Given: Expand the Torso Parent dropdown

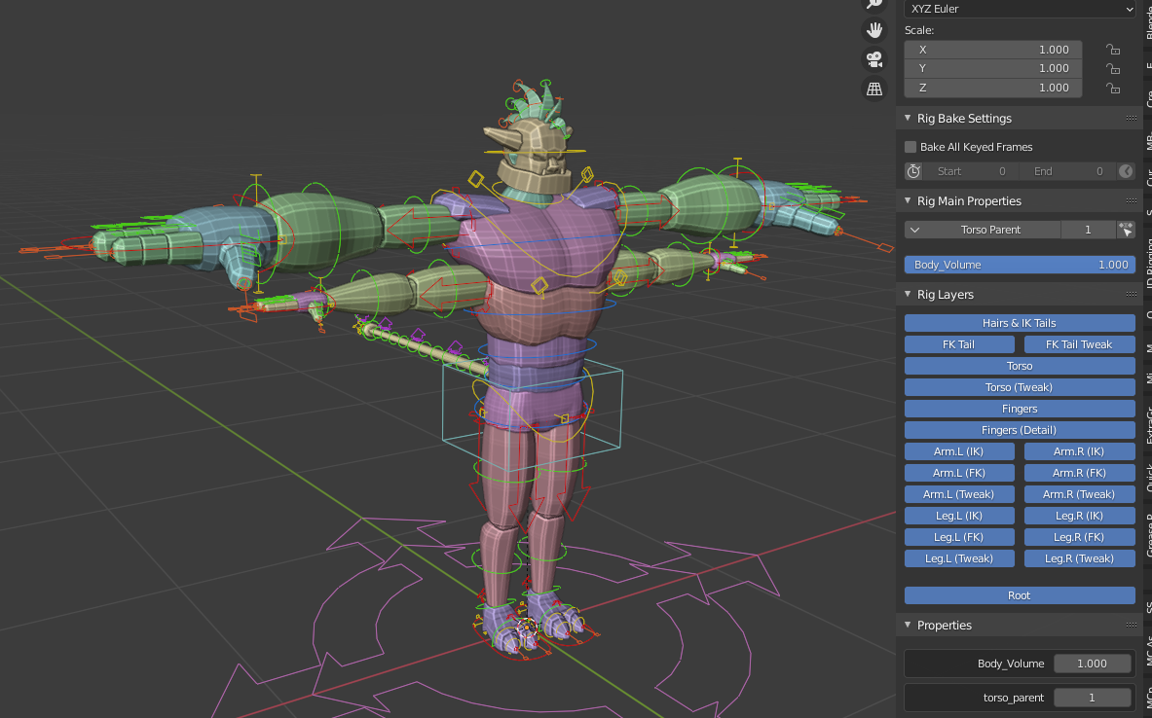Looking at the screenshot, I should pos(915,229).
